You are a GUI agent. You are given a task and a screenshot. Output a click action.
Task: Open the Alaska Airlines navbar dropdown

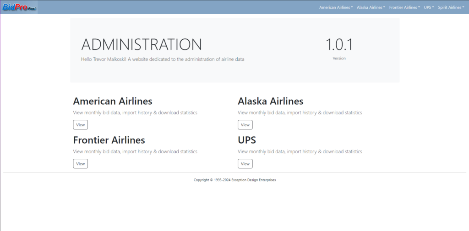click(371, 7)
